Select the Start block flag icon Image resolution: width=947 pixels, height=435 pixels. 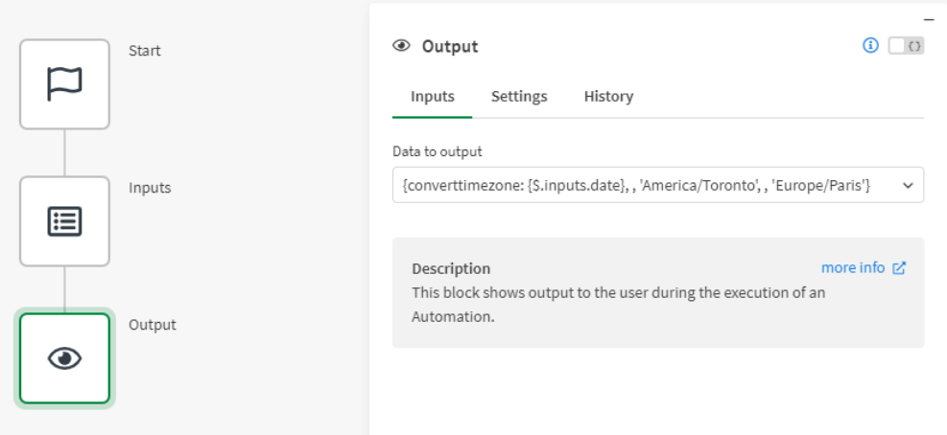64,84
